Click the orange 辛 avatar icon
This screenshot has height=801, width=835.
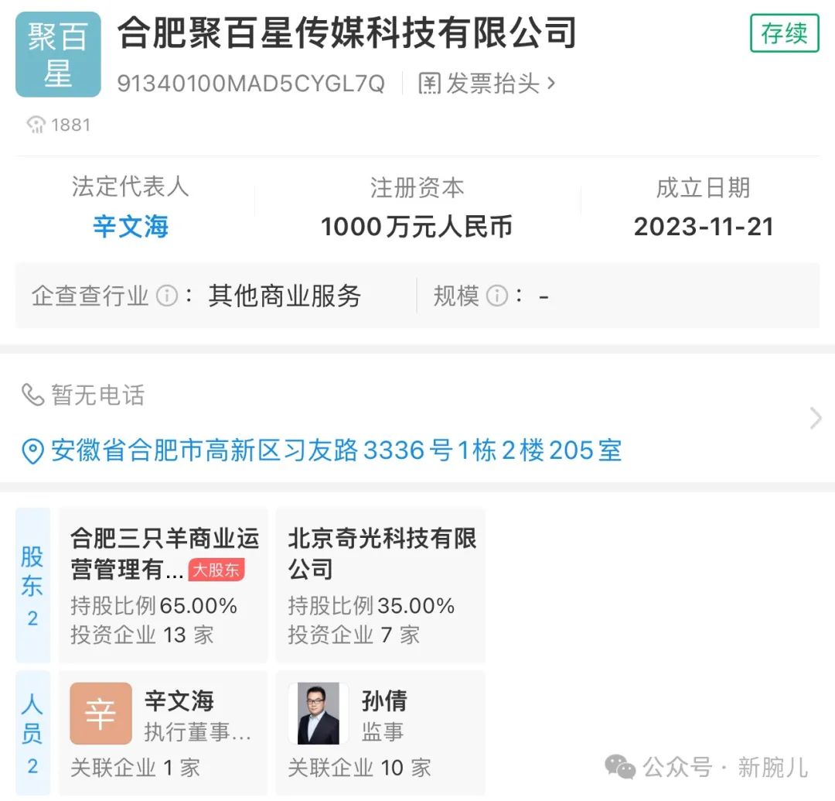point(101,714)
